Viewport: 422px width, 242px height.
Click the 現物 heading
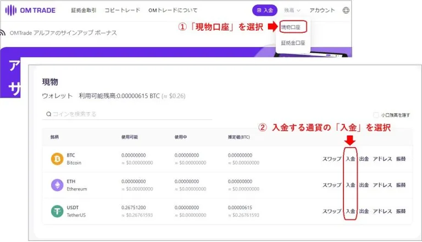click(x=50, y=82)
